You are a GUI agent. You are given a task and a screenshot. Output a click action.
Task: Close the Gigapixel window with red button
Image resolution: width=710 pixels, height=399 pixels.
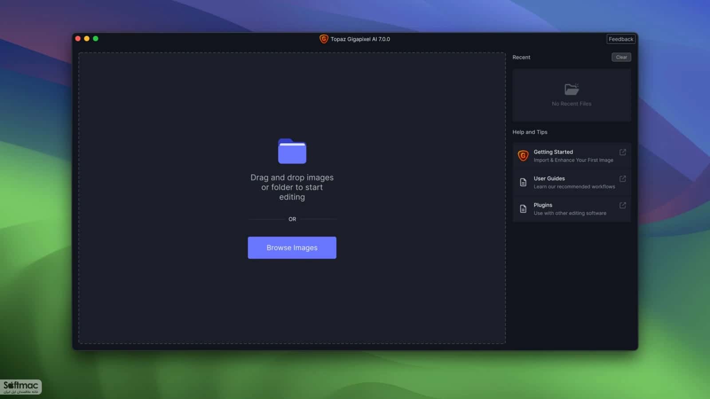pyautogui.click(x=78, y=39)
